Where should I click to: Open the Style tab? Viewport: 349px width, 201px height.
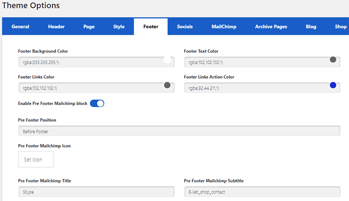click(119, 27)
